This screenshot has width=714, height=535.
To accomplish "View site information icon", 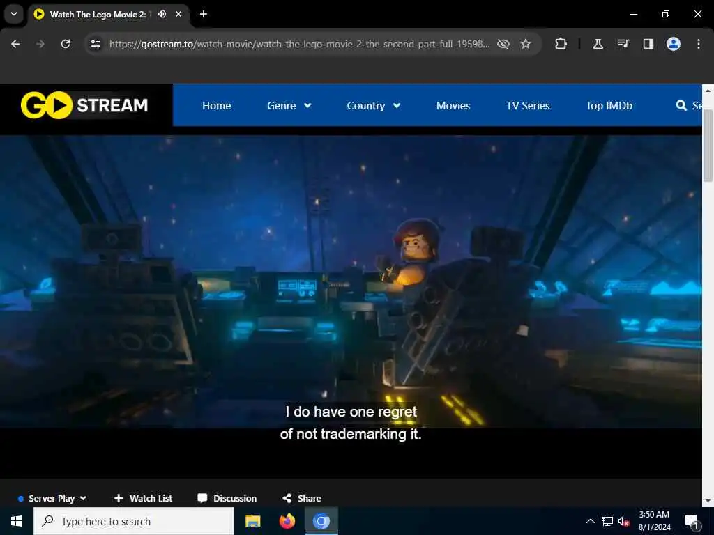I will pos(95,44).
